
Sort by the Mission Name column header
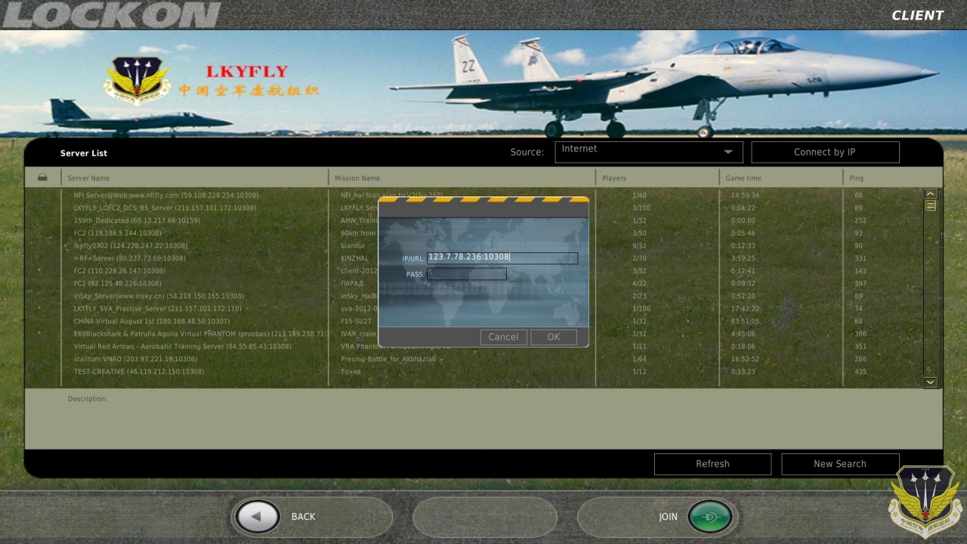point(357,178)
